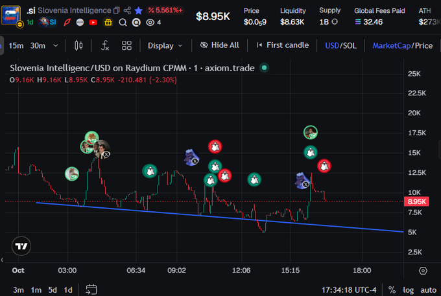Click the red feather icon
This screenshot has height=296, width=441.
point(67,22)
